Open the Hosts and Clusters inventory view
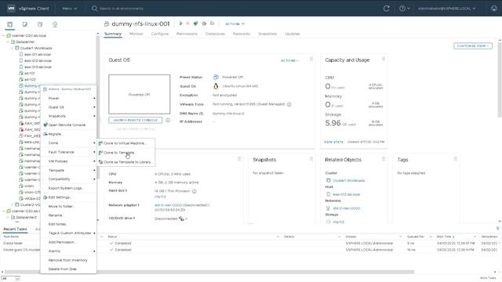This screenshot has height=282, width=502. tap(10, 24)
